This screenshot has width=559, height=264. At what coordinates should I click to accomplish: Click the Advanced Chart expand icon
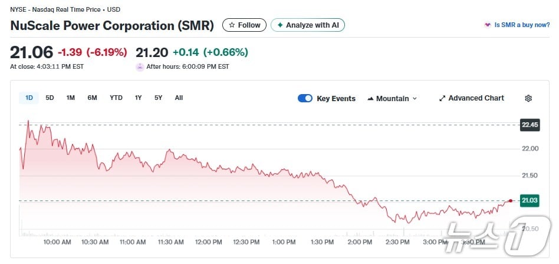(x=442, y=98)
